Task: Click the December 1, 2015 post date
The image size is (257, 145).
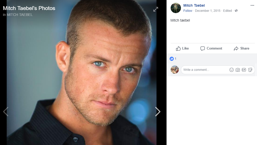Action: point(208,11)
